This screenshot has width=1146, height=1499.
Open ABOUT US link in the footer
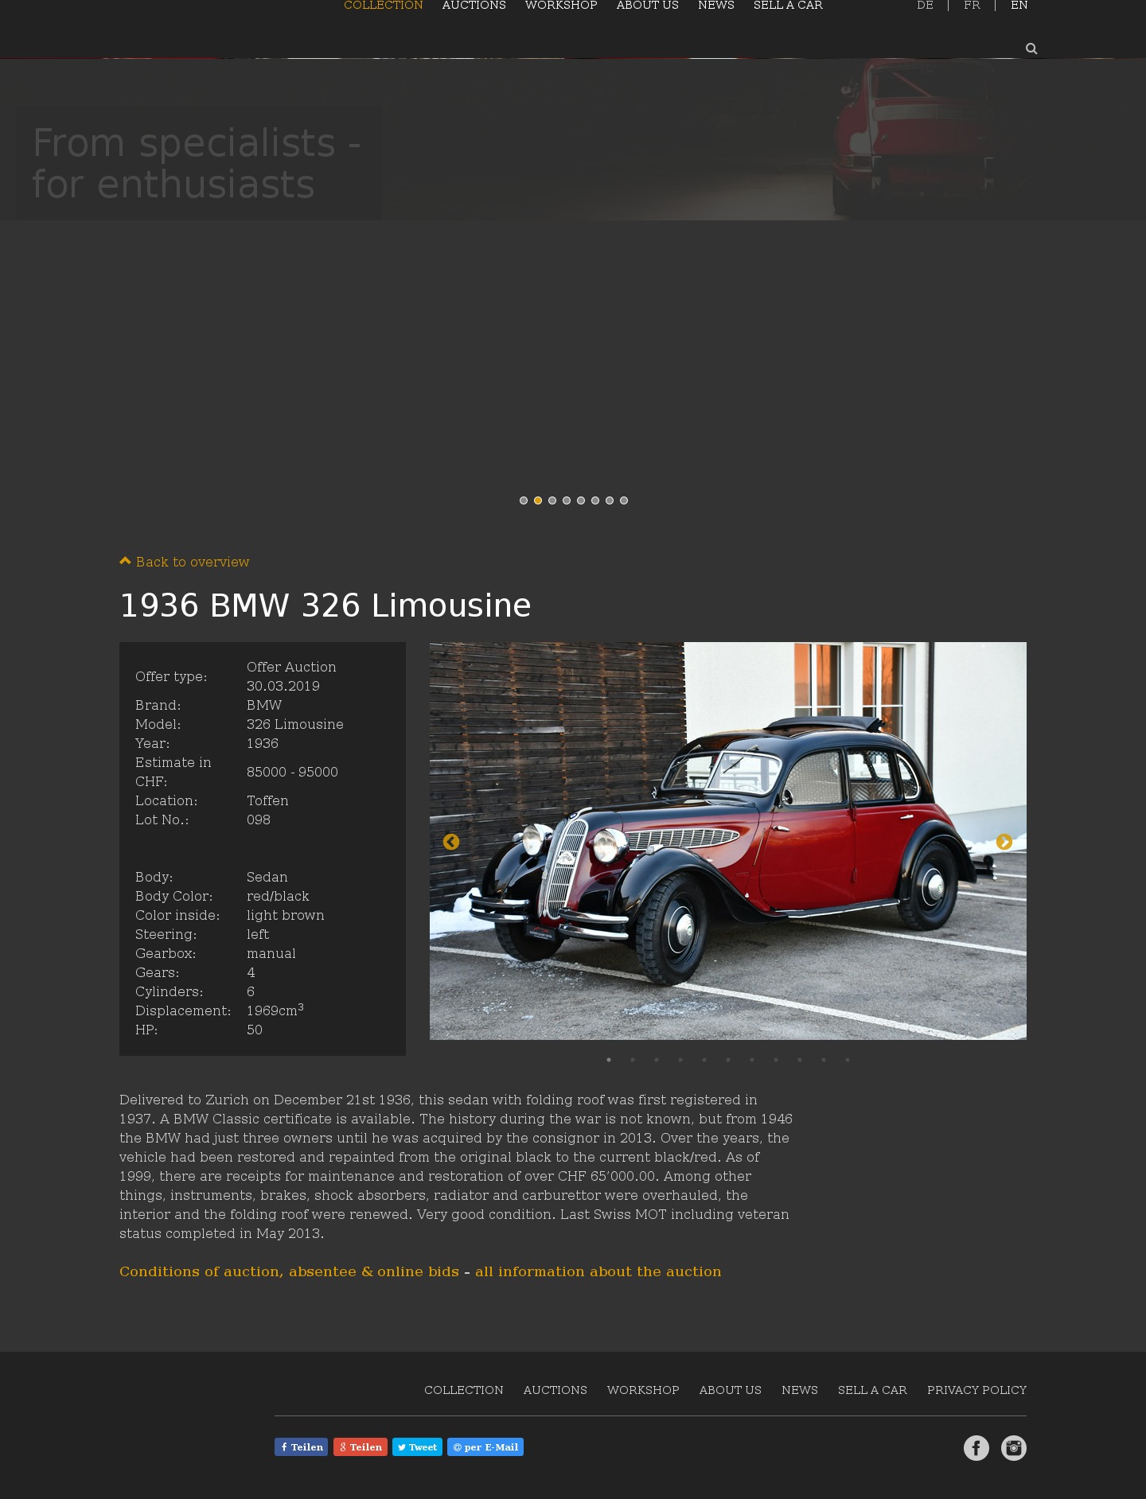coord(731,1390)
